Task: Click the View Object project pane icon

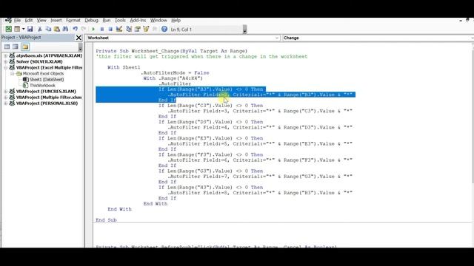Action: (16, 47)
